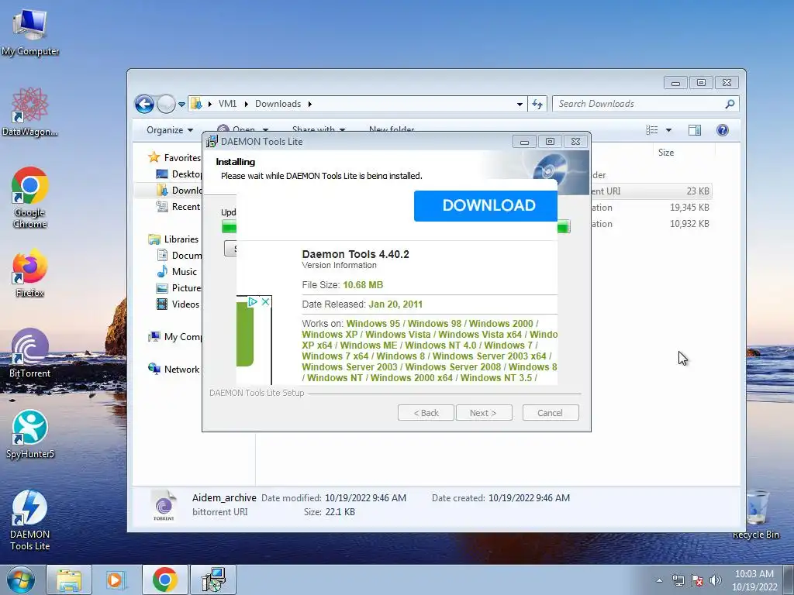Expand arrow after Downloads breadcrumb
Image resolution: width=794 pixels, height=595 pixels.
click(309, 104)
